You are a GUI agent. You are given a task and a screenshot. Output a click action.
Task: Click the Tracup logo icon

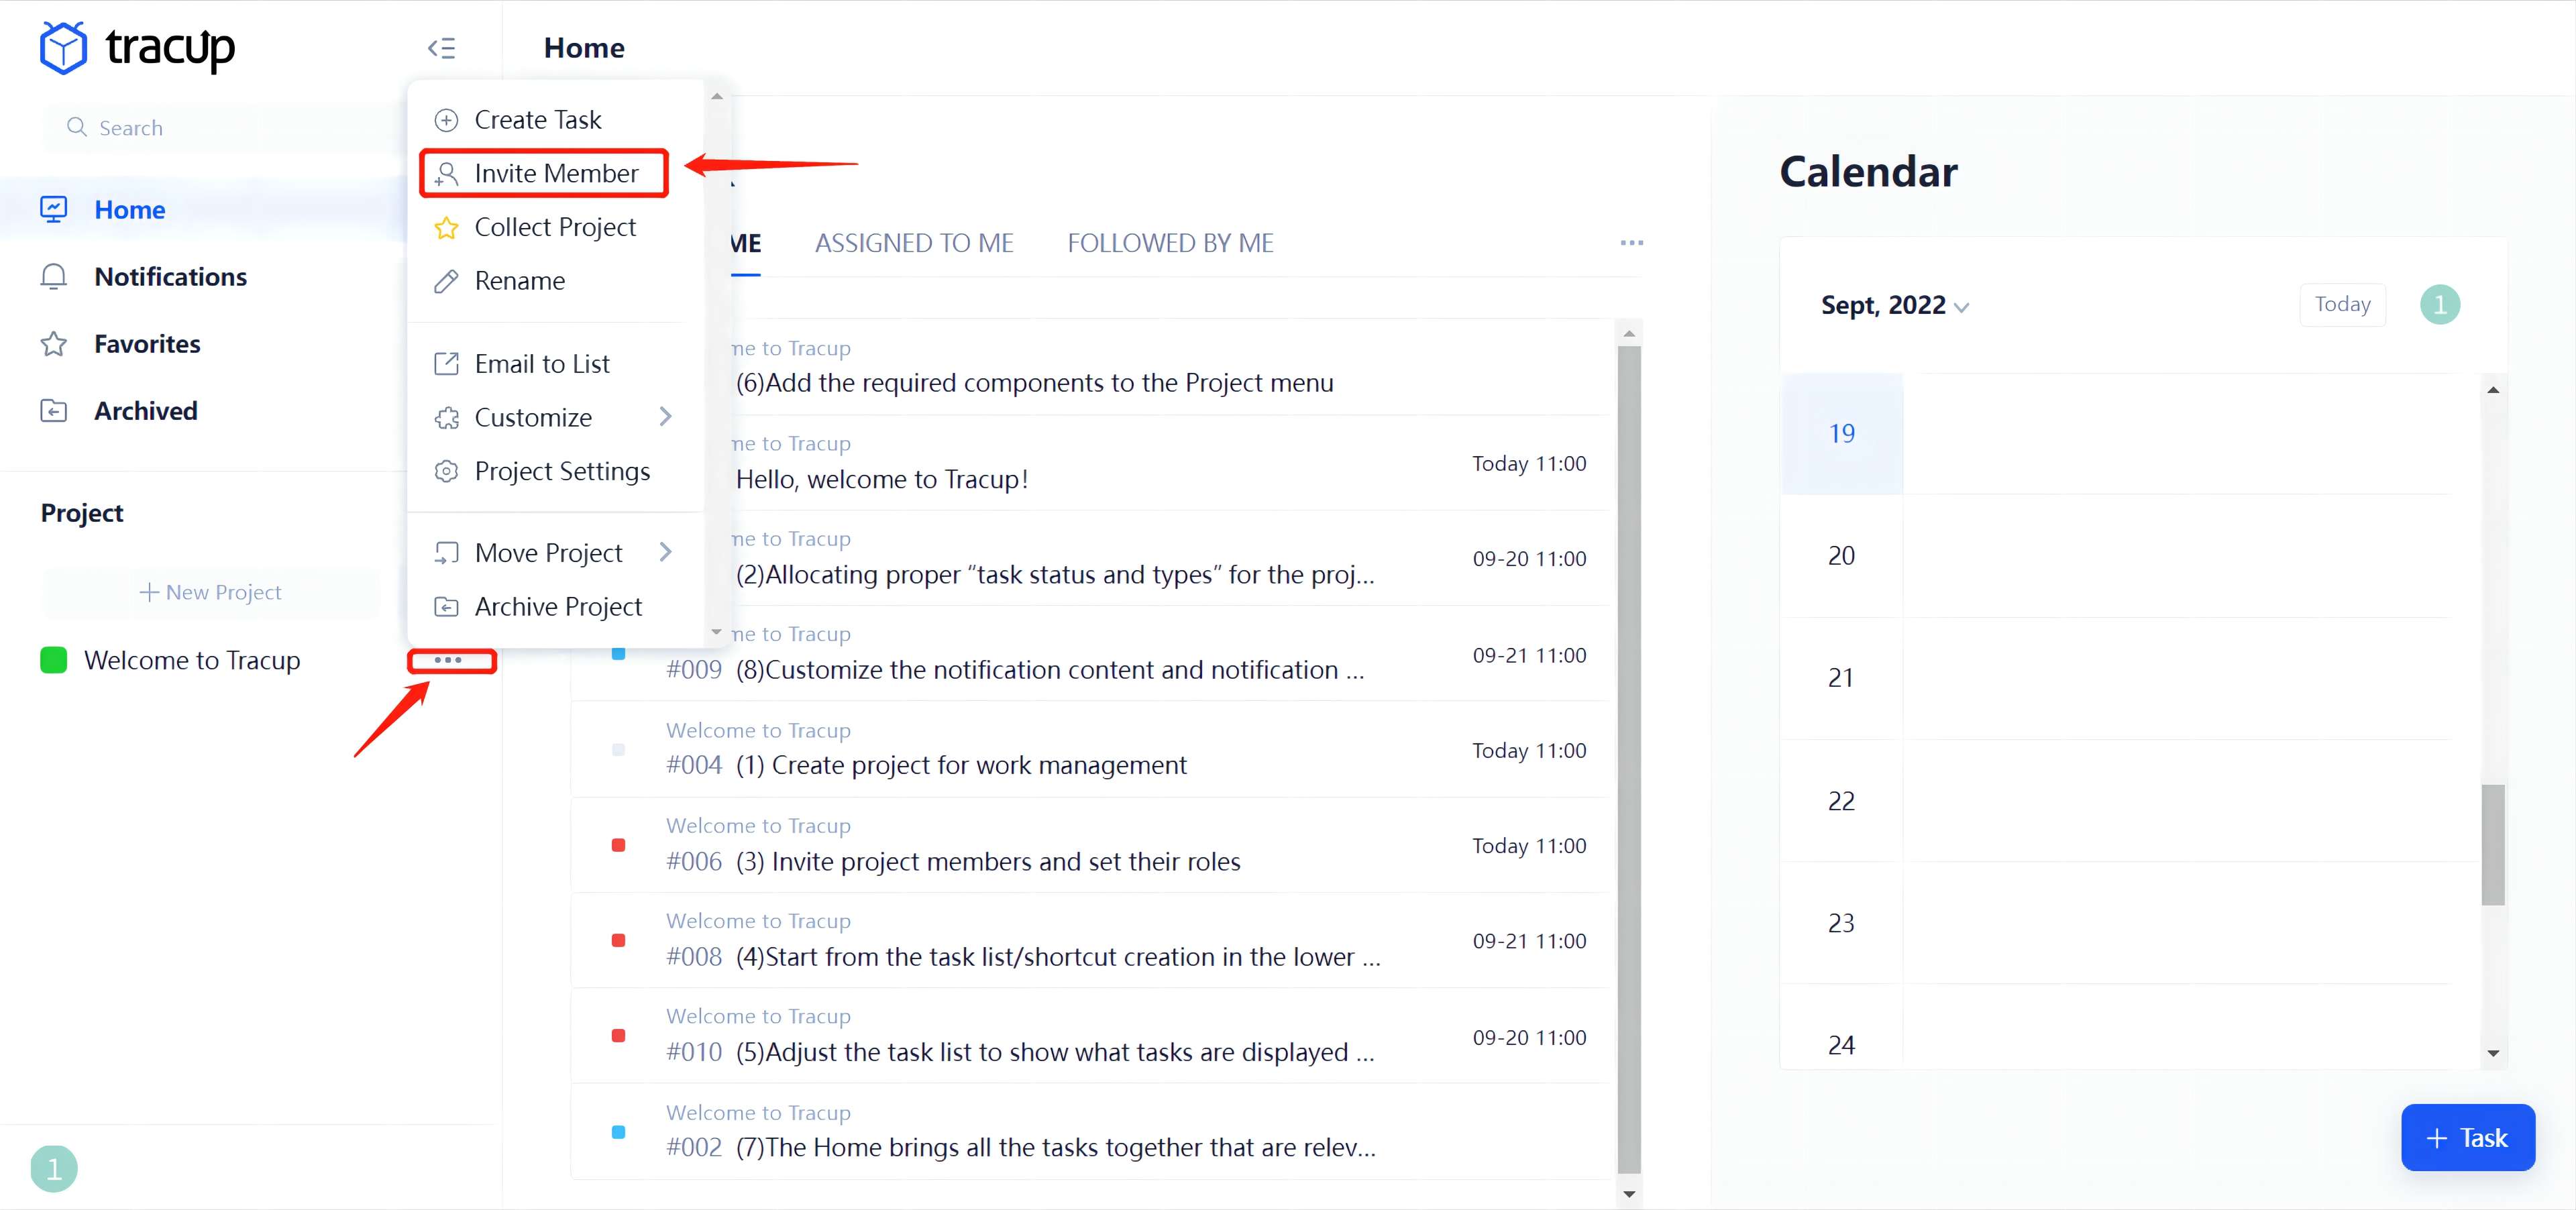tap(64, 48)
